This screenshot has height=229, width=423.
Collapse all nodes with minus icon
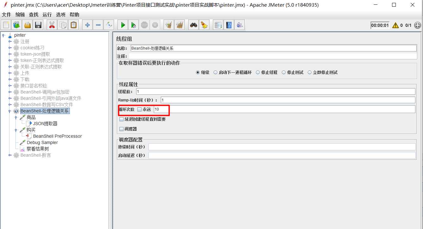tap(98, 25)
